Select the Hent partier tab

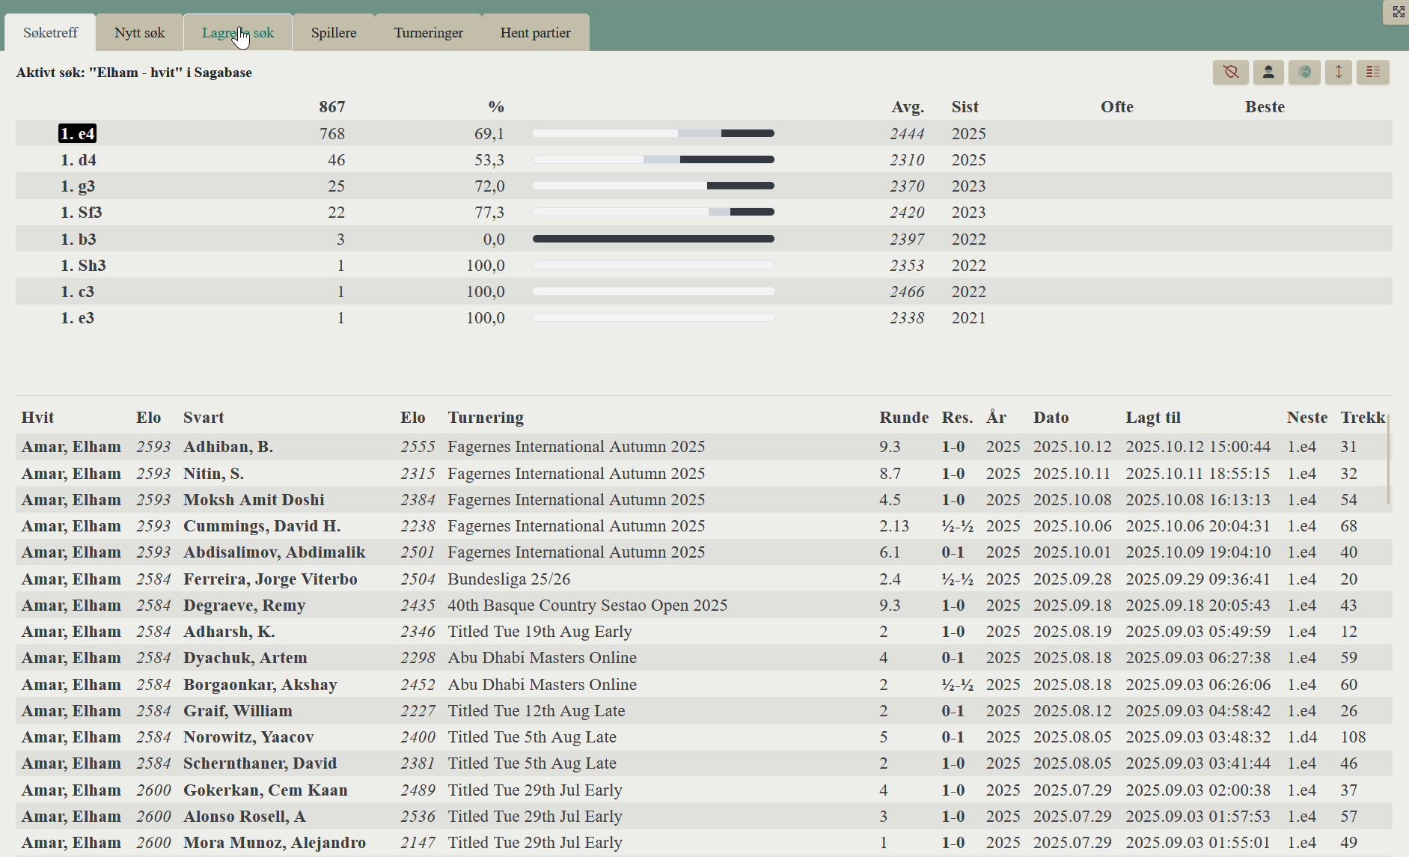tap(535, 33)
